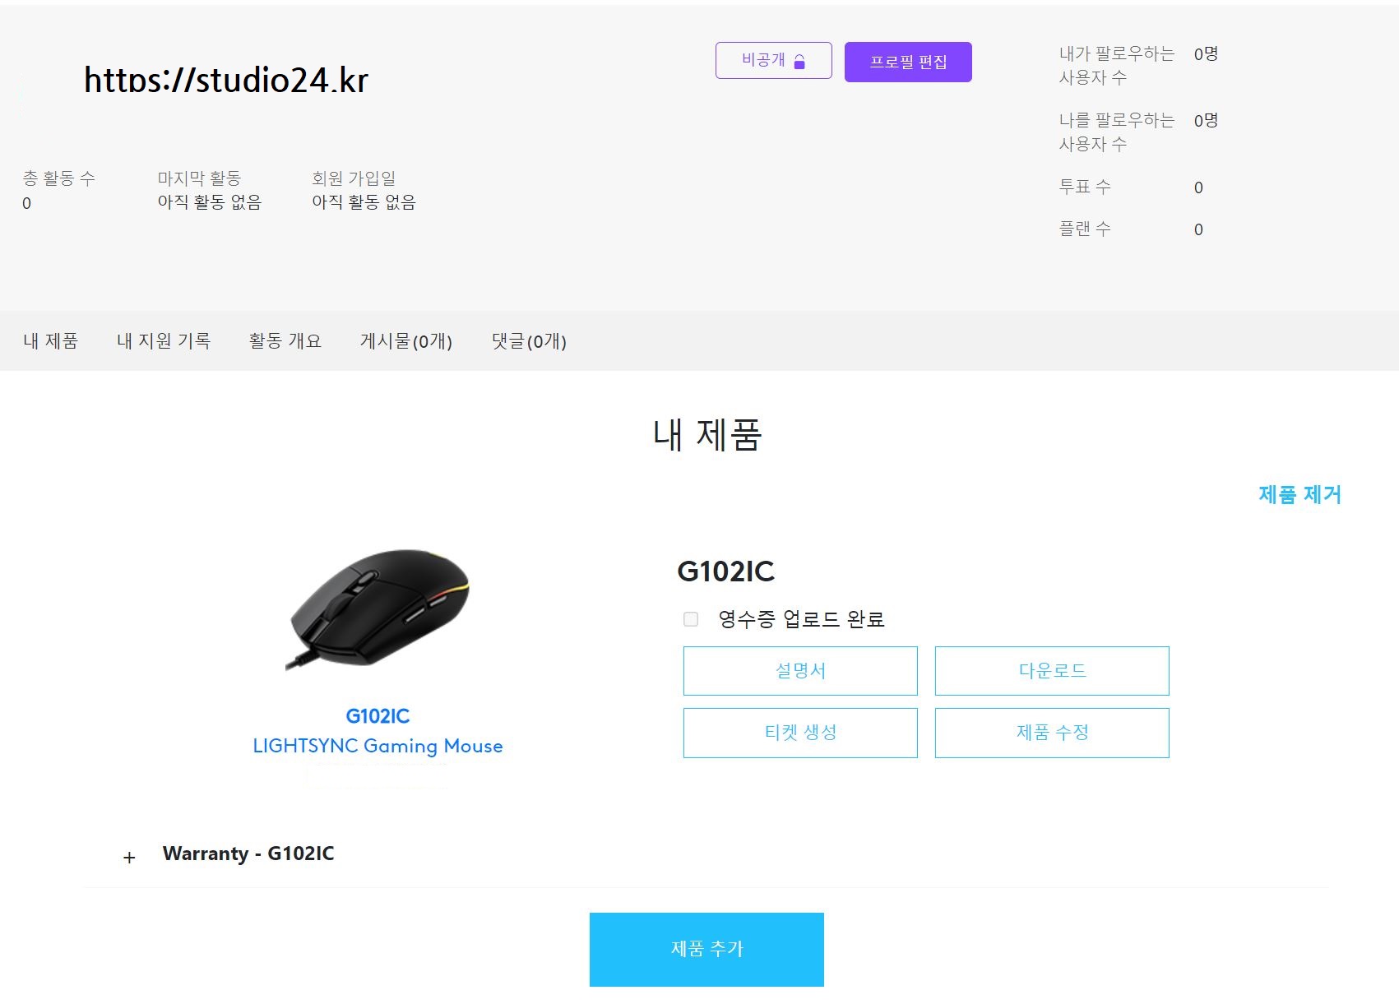View the 댓글(0개) tab

pos(529,340)
